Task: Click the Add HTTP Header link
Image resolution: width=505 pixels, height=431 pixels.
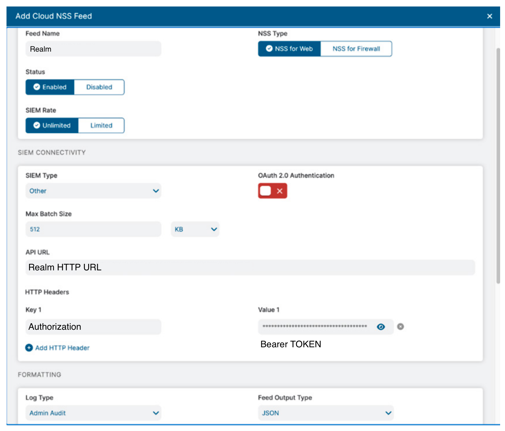Action: [x=62, y=348]
